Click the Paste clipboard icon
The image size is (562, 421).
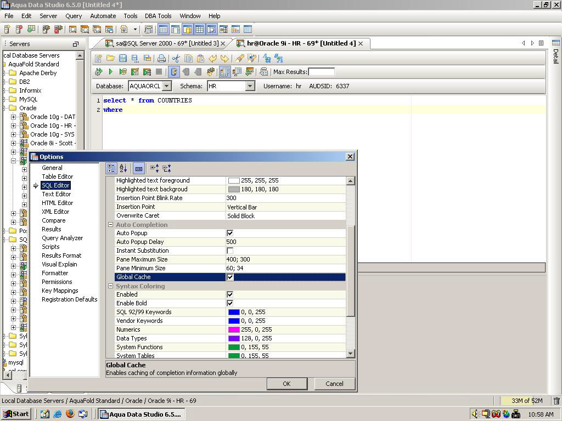point(201,58)
